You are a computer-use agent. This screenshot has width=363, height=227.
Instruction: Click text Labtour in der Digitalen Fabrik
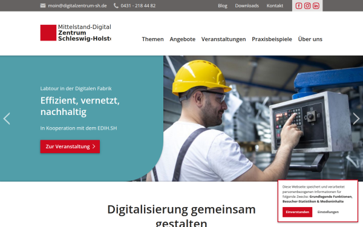pyautogui.click(x=76, y=88)
